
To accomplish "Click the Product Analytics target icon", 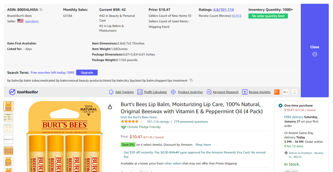I will click(173, 92).
